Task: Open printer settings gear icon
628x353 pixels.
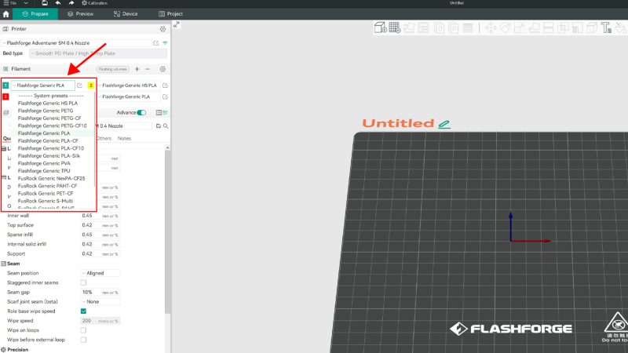Action: [x=162, y=29]
